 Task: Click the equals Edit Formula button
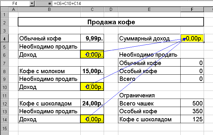[x=50, y=3]
